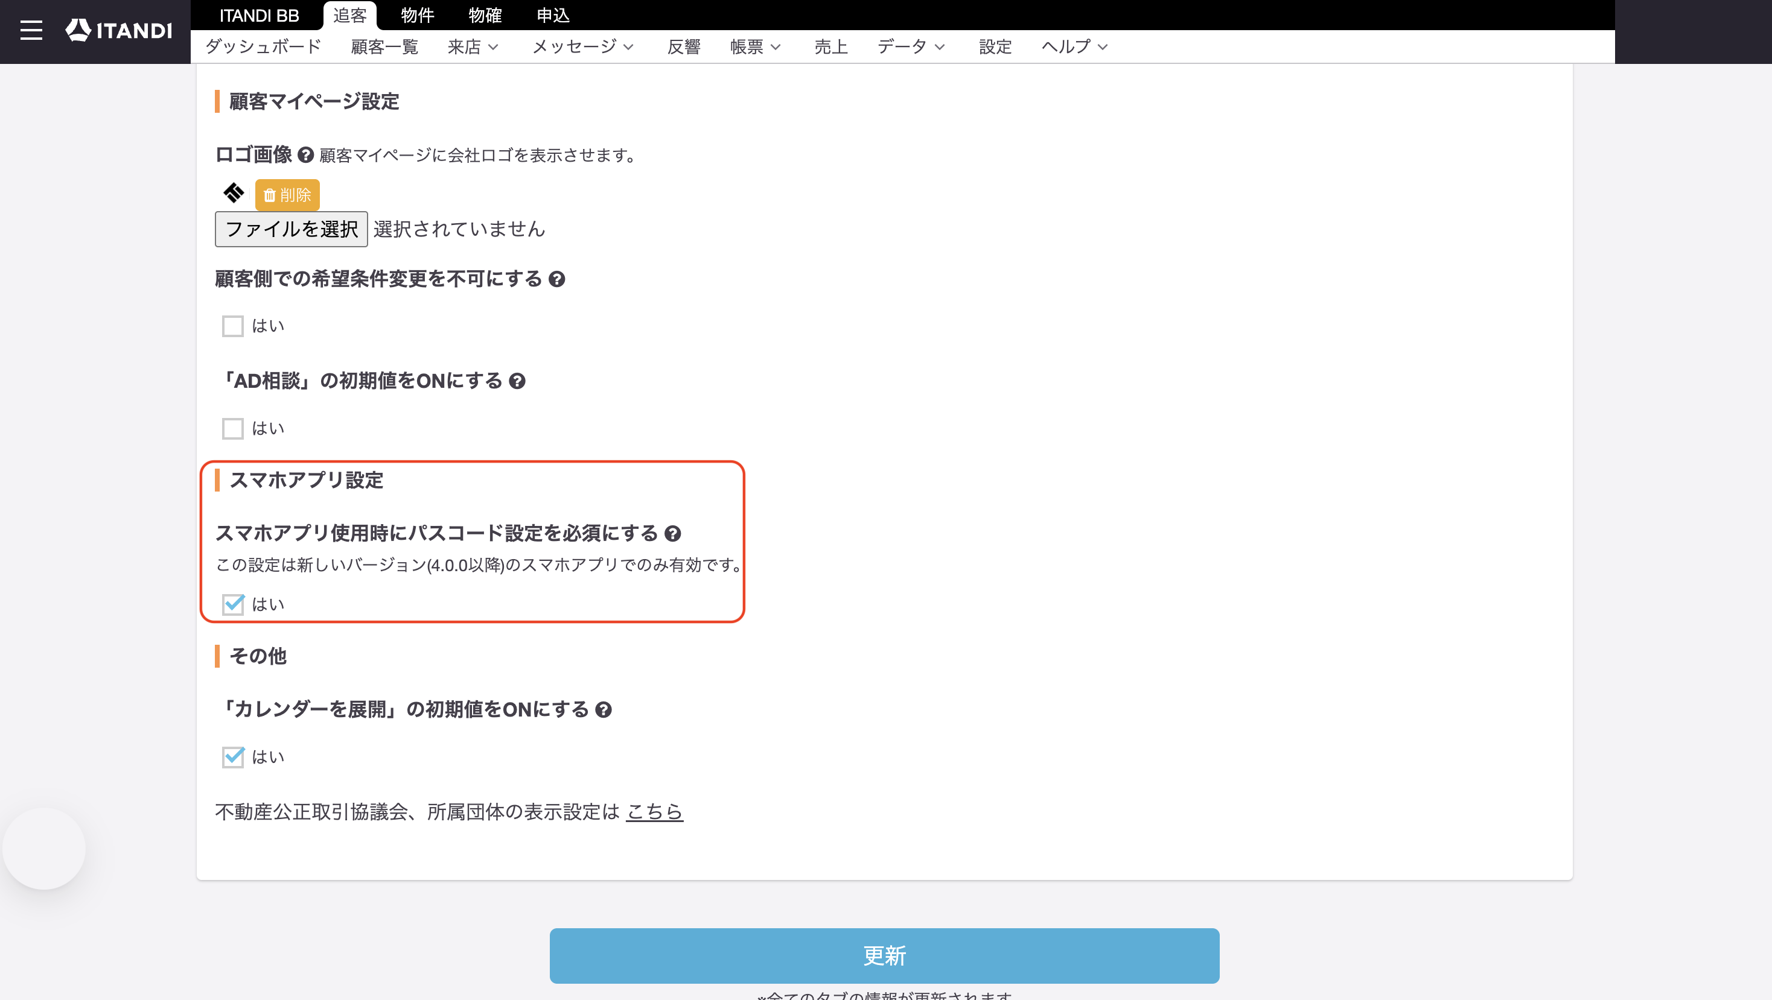Expand the 帳票 dropdown menu
This screenshot has height=1000, width=1772.
point(755,46)
